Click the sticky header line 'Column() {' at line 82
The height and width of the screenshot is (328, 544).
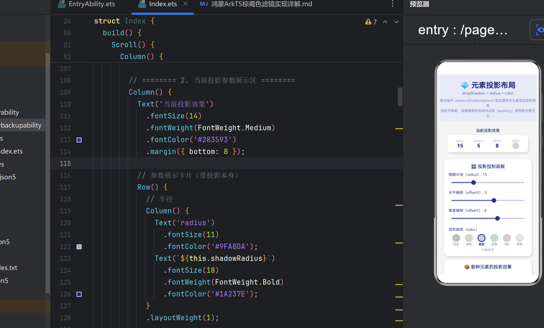click(x=142, y=57)
